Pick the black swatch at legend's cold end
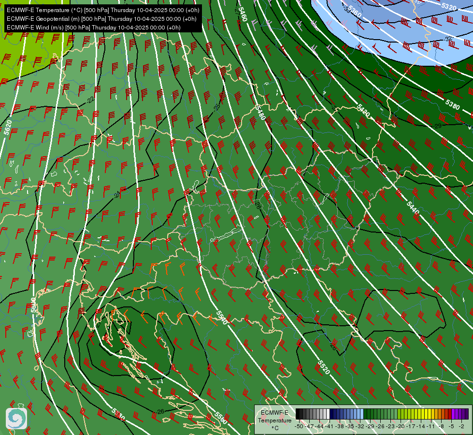473x435 pixels. [298, 414]
